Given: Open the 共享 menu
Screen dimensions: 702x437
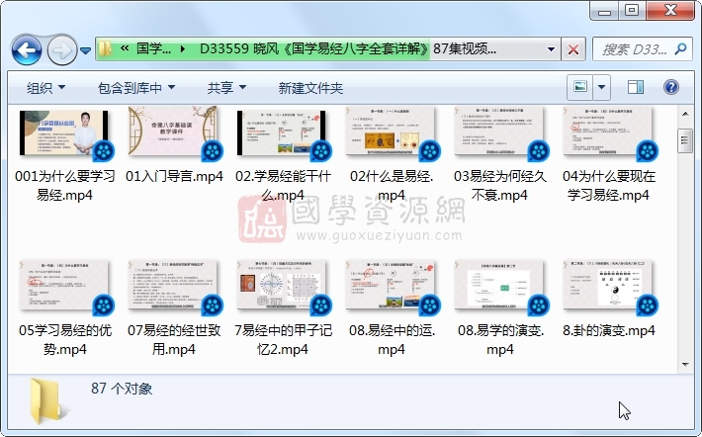Looking at the screenshot, I should pos(226,88).
